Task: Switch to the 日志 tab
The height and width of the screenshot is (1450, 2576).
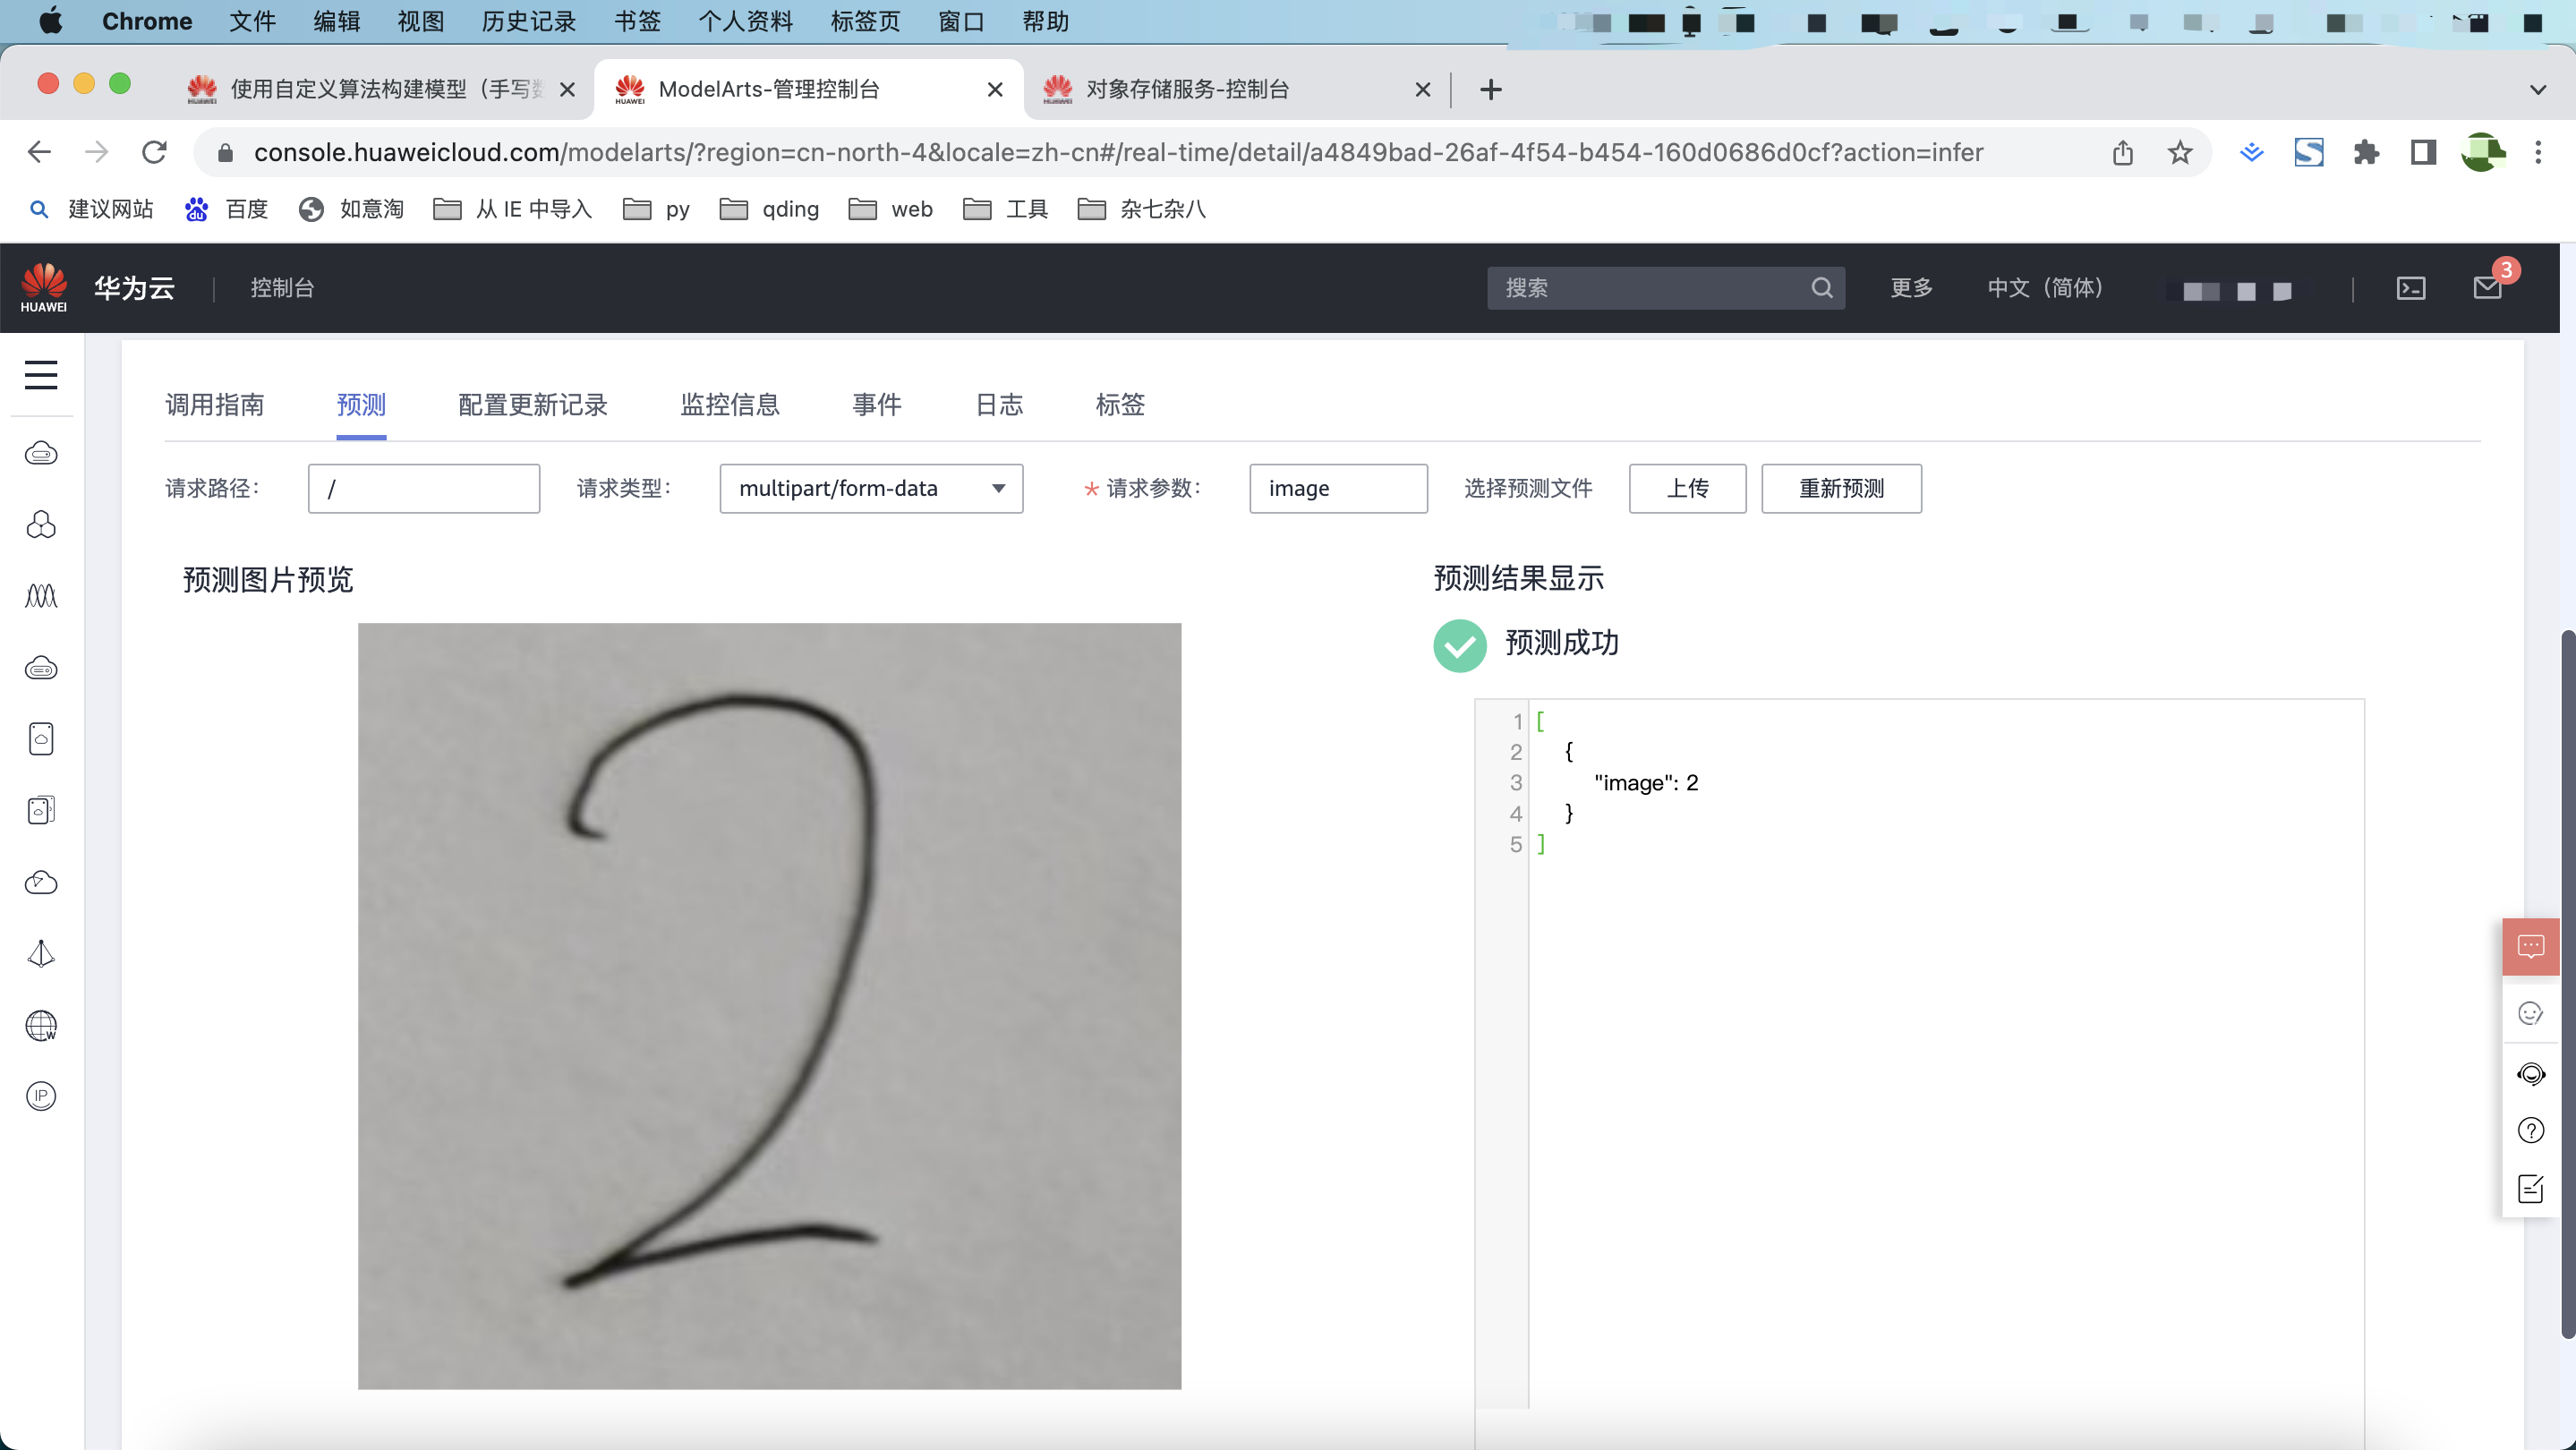Action: (998, 405)
